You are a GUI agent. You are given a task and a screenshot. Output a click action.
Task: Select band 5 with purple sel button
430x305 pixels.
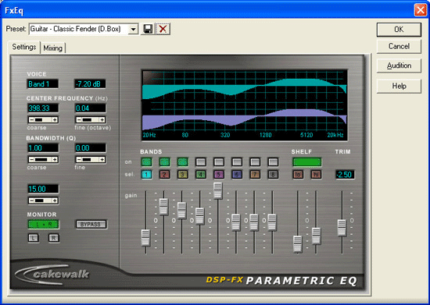pyautogui.click(x=219, y=175)
